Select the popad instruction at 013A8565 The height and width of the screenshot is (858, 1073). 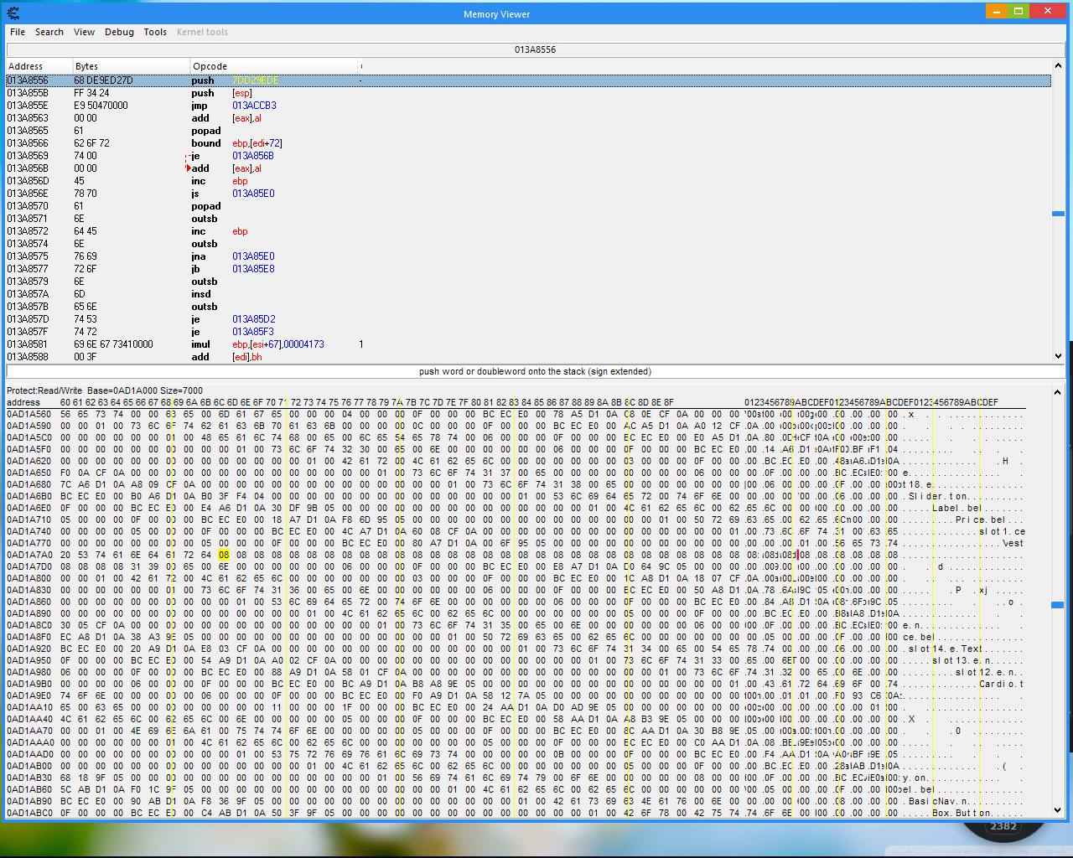(205, 131)
